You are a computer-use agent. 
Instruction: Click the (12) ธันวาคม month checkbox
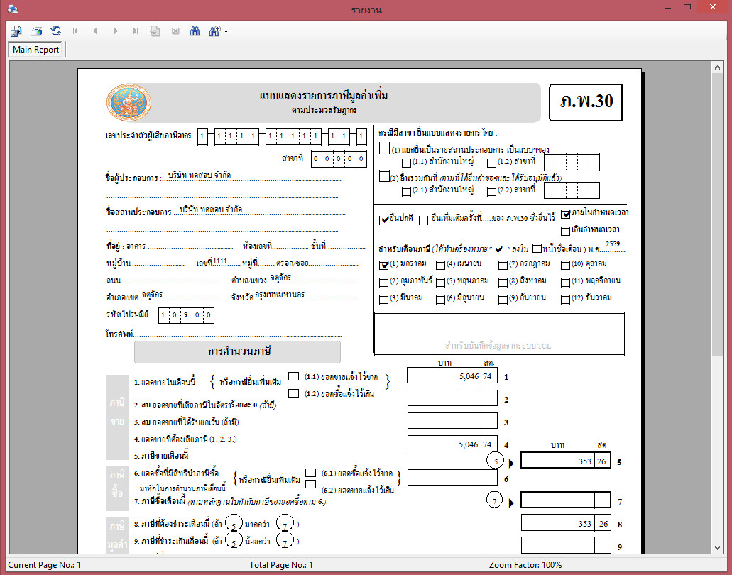click(565, 299)
